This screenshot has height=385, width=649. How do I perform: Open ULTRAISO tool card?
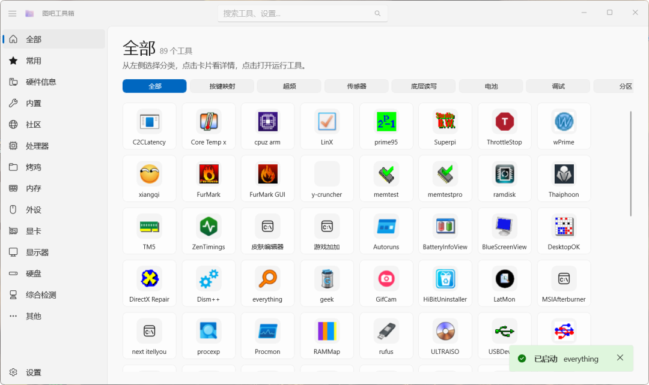click(x=445, y=336)
